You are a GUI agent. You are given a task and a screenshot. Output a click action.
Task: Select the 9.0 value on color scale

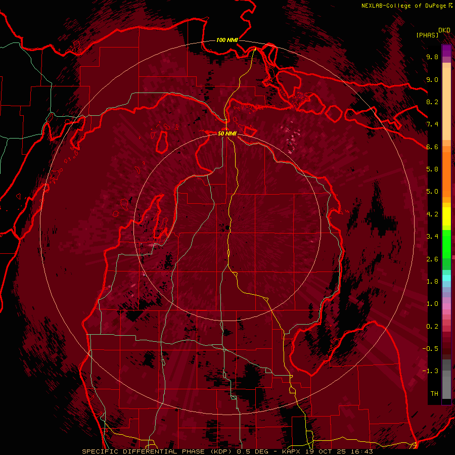pyautogui.click(x=432, y=79)
